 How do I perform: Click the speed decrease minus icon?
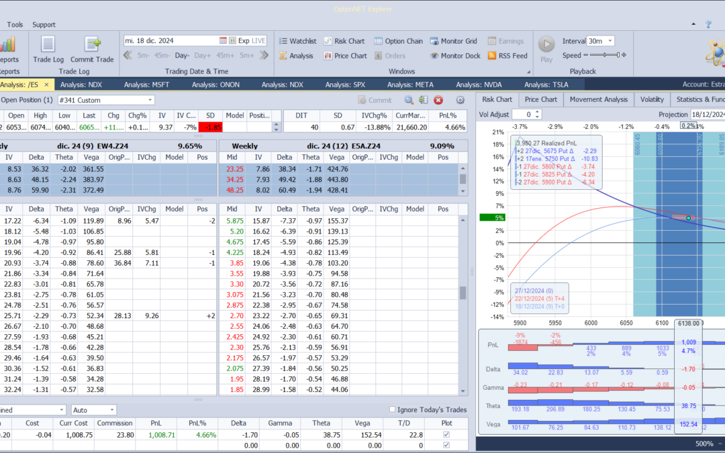coord(586,55)
